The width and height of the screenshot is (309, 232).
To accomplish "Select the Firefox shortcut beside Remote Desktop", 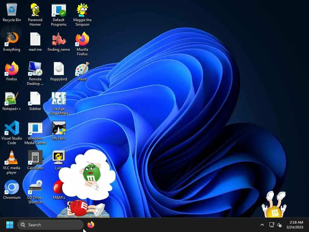I will point(12,71).
